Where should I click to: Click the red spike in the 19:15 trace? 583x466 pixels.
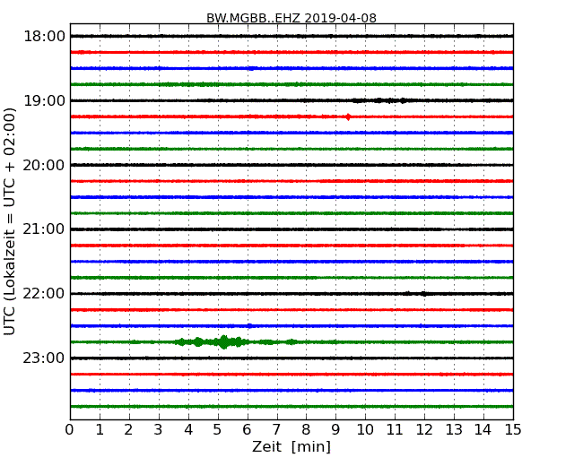[x=348, y=116]
